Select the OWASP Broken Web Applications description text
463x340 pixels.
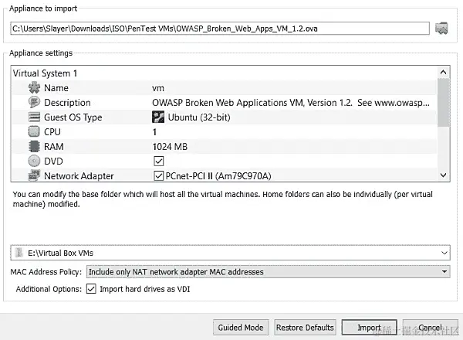tap(291, 103)
